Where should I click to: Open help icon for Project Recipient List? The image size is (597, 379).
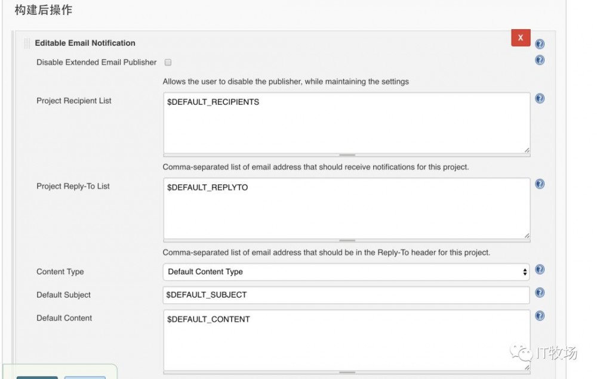click(540, 99)
